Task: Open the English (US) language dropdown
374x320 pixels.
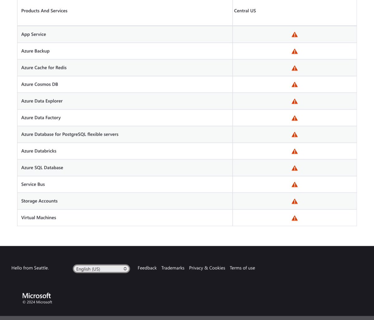Action: coord(101,269)
